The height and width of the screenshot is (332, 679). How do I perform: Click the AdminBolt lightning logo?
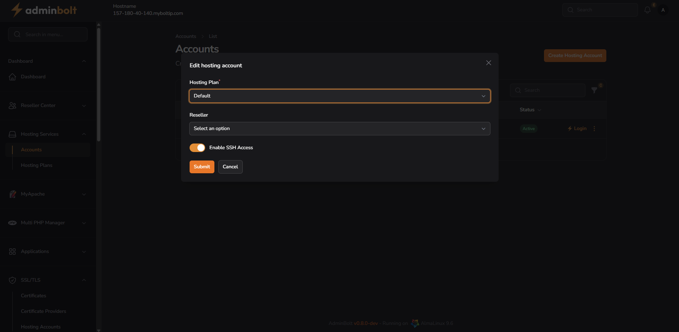(16, 10)
